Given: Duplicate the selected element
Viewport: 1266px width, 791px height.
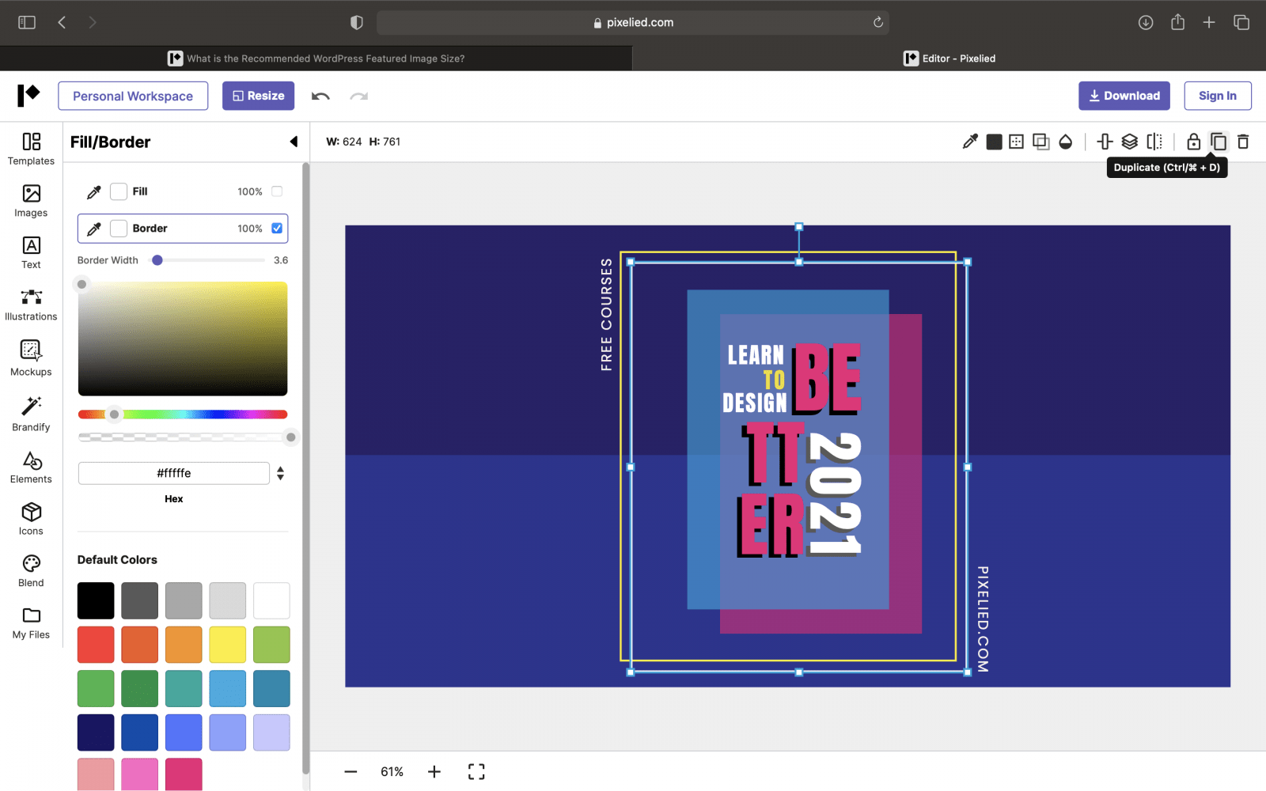Looking at the screenshot, I should coord(1218,142).
